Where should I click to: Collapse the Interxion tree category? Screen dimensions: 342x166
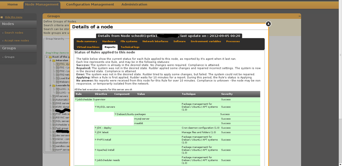[x=50, y=60]
